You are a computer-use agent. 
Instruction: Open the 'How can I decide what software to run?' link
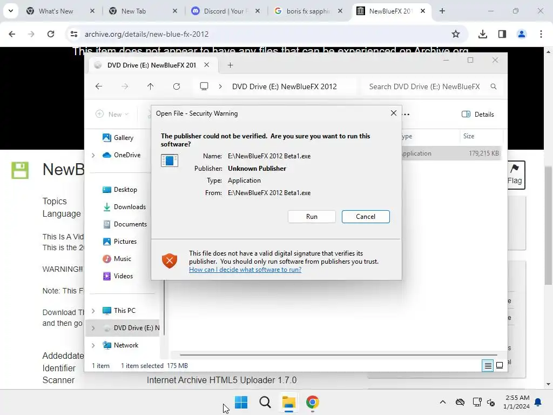coord(245,270)
